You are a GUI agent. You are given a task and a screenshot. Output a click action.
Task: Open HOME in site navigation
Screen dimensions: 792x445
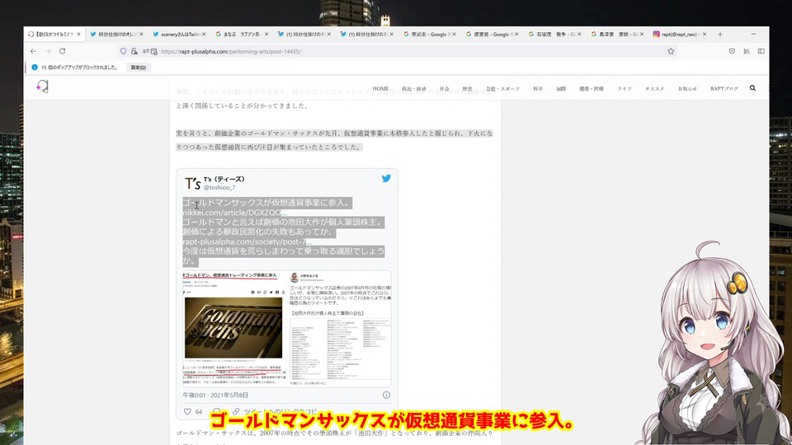380,88
